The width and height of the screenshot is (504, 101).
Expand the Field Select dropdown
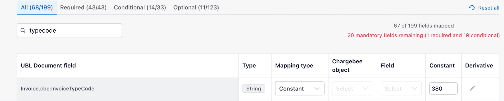(401, 88)
